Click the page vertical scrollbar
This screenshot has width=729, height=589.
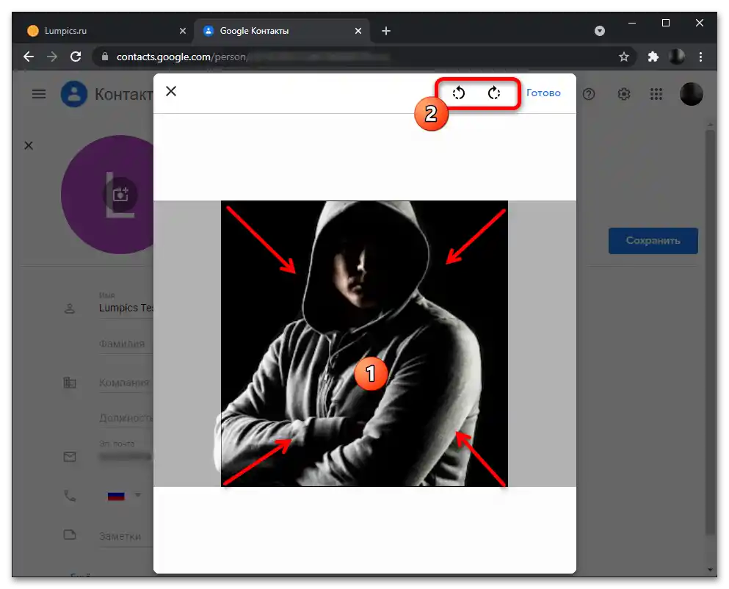[x=710, y=333]
